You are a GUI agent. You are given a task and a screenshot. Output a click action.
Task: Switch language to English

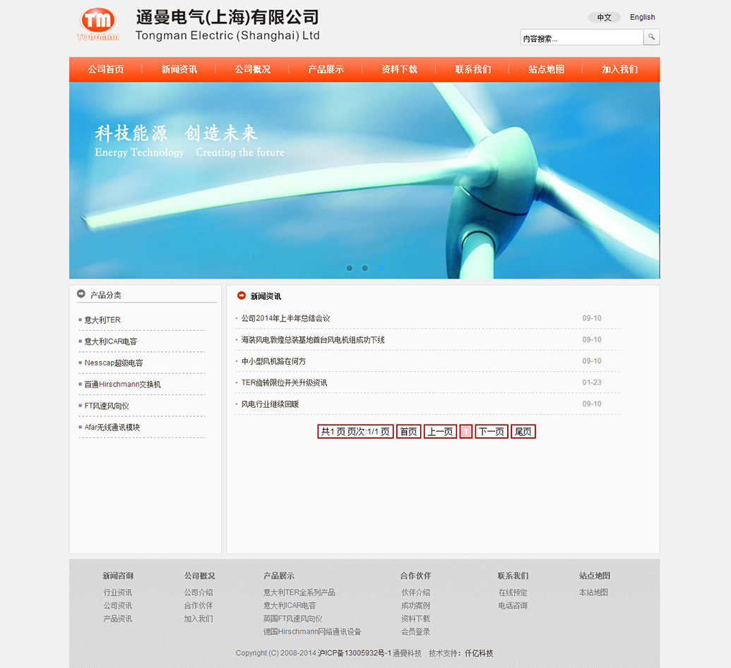click(642, 17)
